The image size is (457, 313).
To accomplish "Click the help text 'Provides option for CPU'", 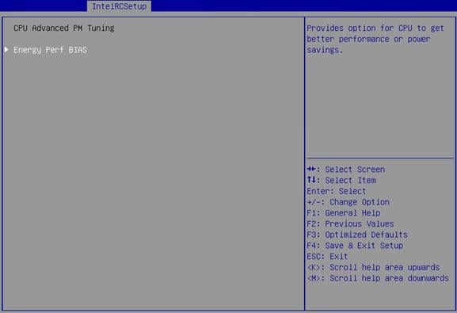I will click(360, 29).
